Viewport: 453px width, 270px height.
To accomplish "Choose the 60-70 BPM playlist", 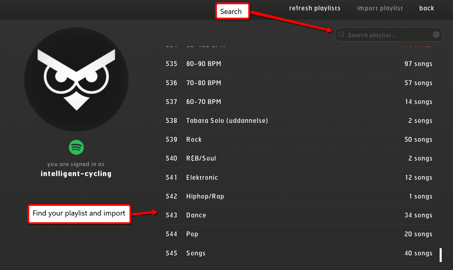I will coord(204,102).
